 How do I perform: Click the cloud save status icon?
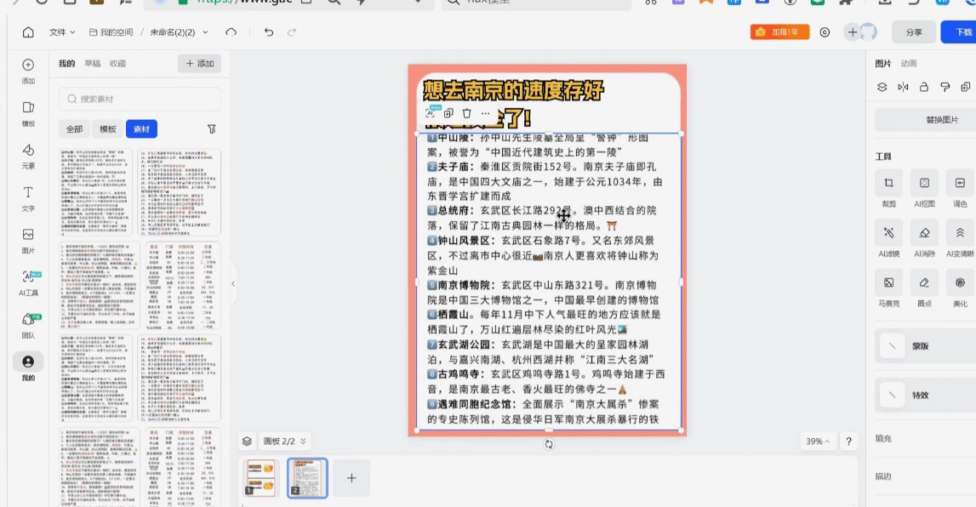pos(231,32)
